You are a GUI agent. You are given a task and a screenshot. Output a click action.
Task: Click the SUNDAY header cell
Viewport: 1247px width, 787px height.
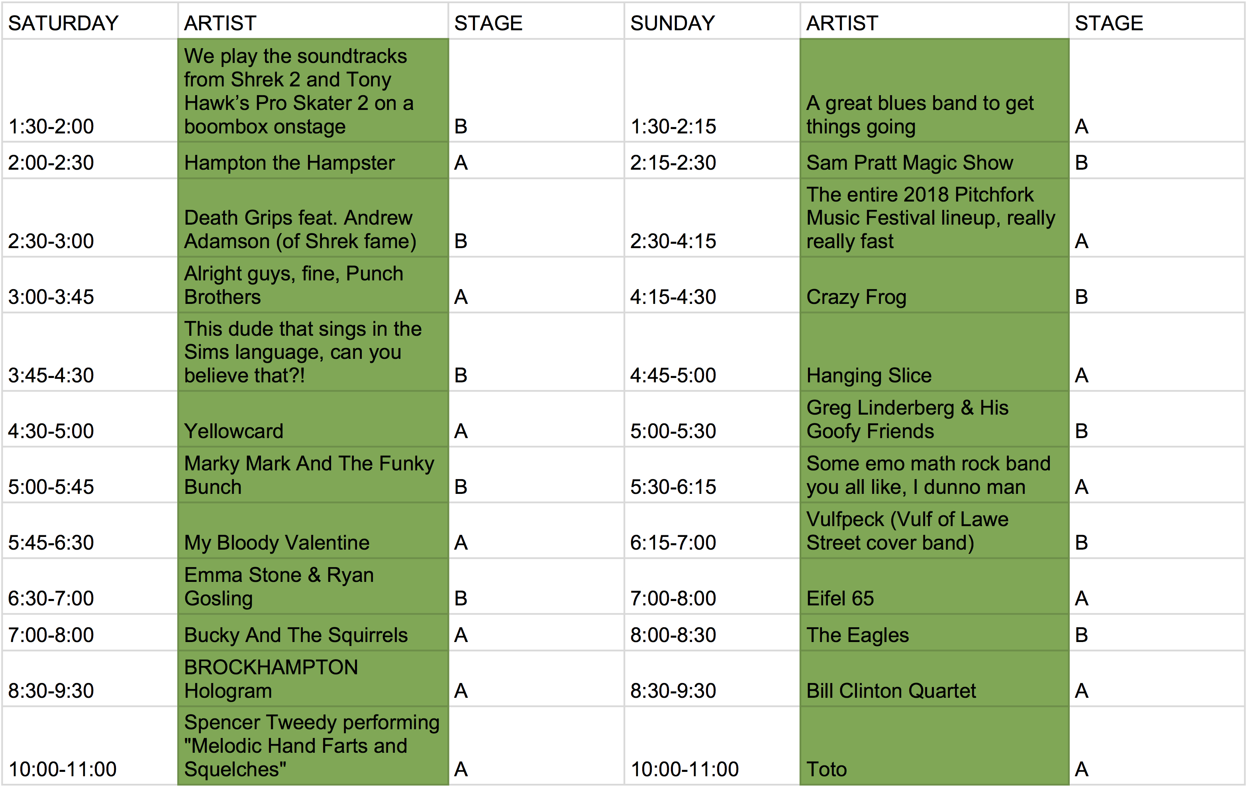tap(713, 21)
